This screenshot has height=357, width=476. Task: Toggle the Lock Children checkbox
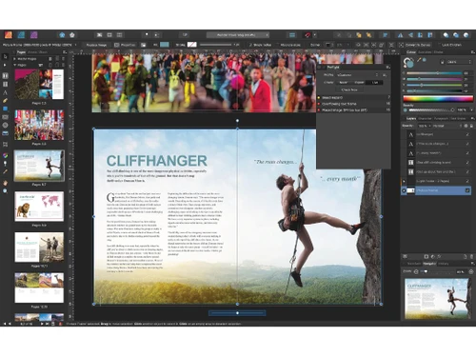440,45
